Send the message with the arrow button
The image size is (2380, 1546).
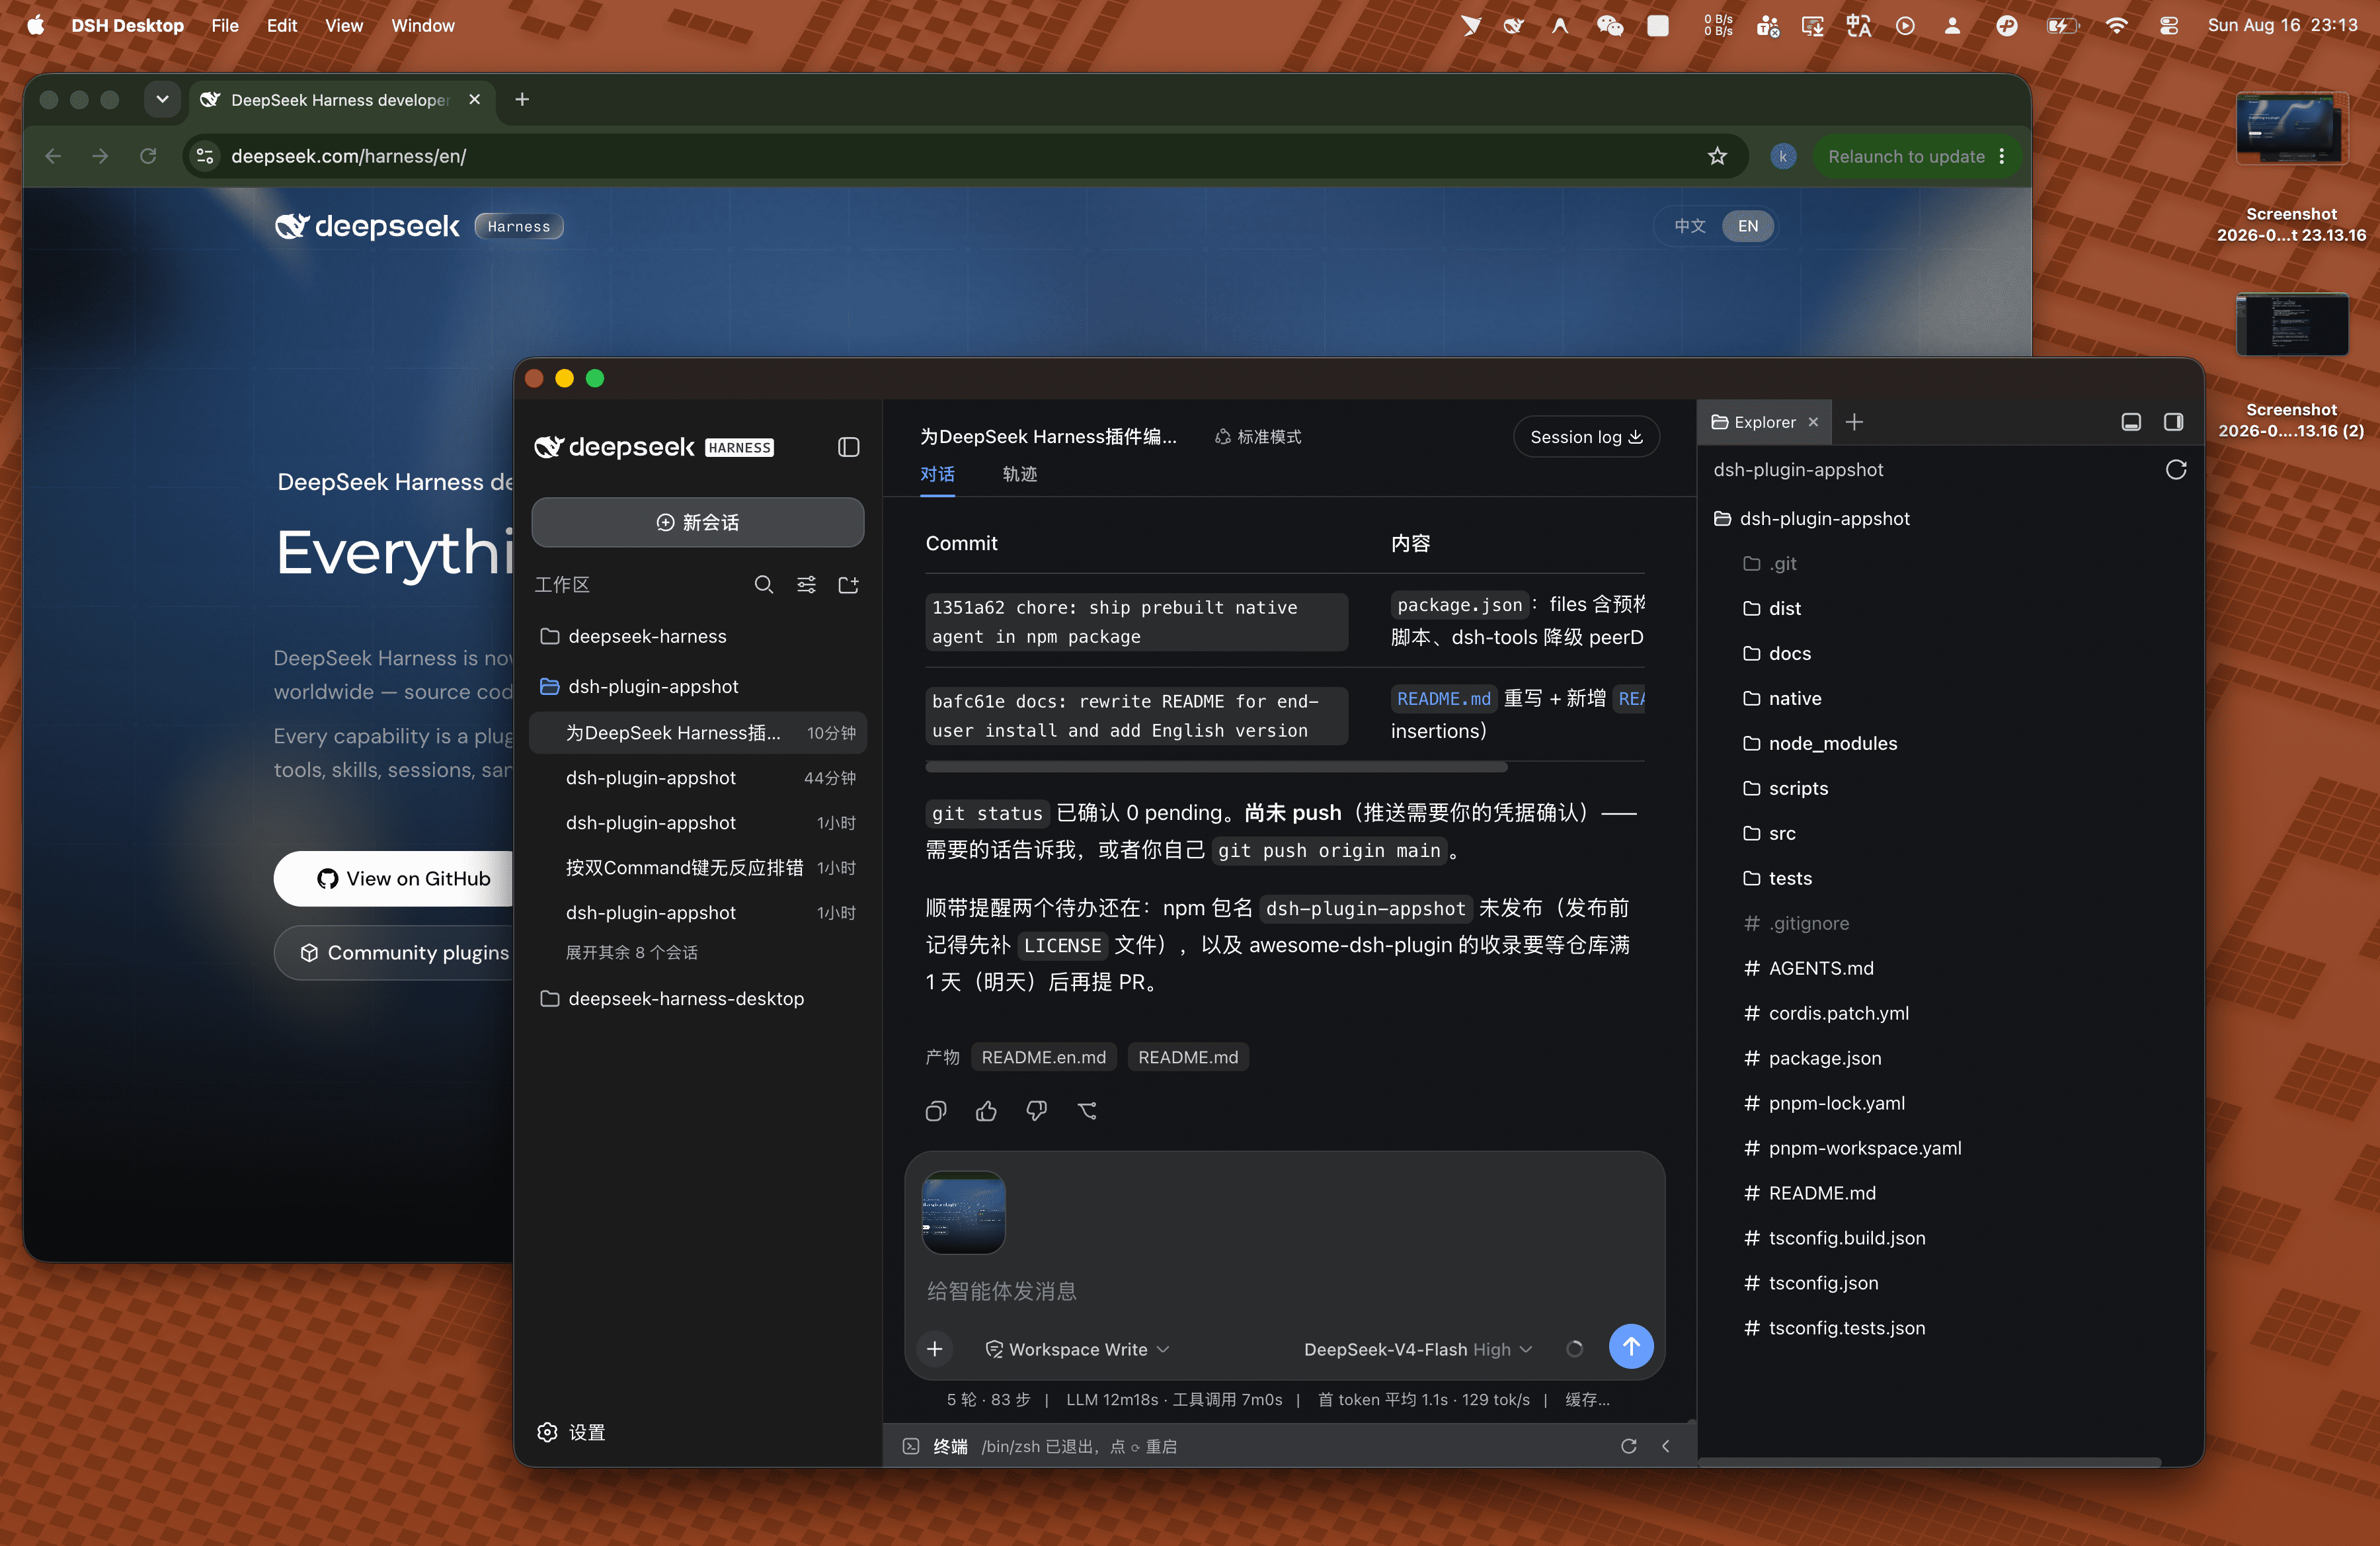pyautogui.click(x=1631, y=1347)
